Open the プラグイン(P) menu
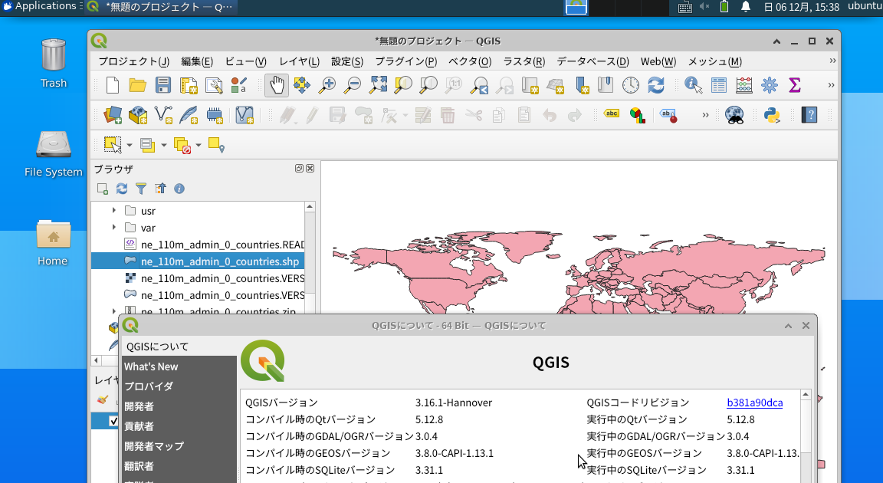The image size is (883, 483). click(406, 61)
